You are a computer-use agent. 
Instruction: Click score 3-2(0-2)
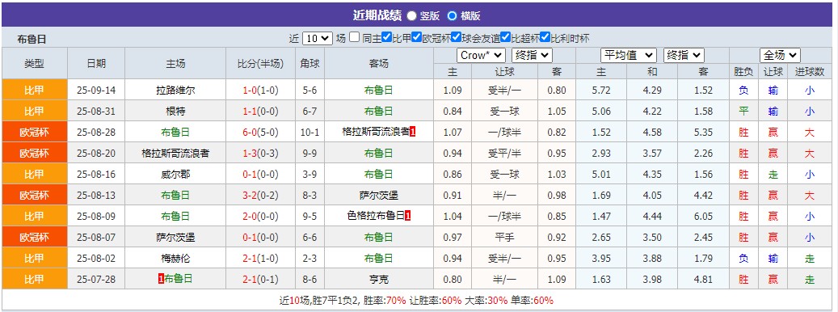(x=260, y=195)
